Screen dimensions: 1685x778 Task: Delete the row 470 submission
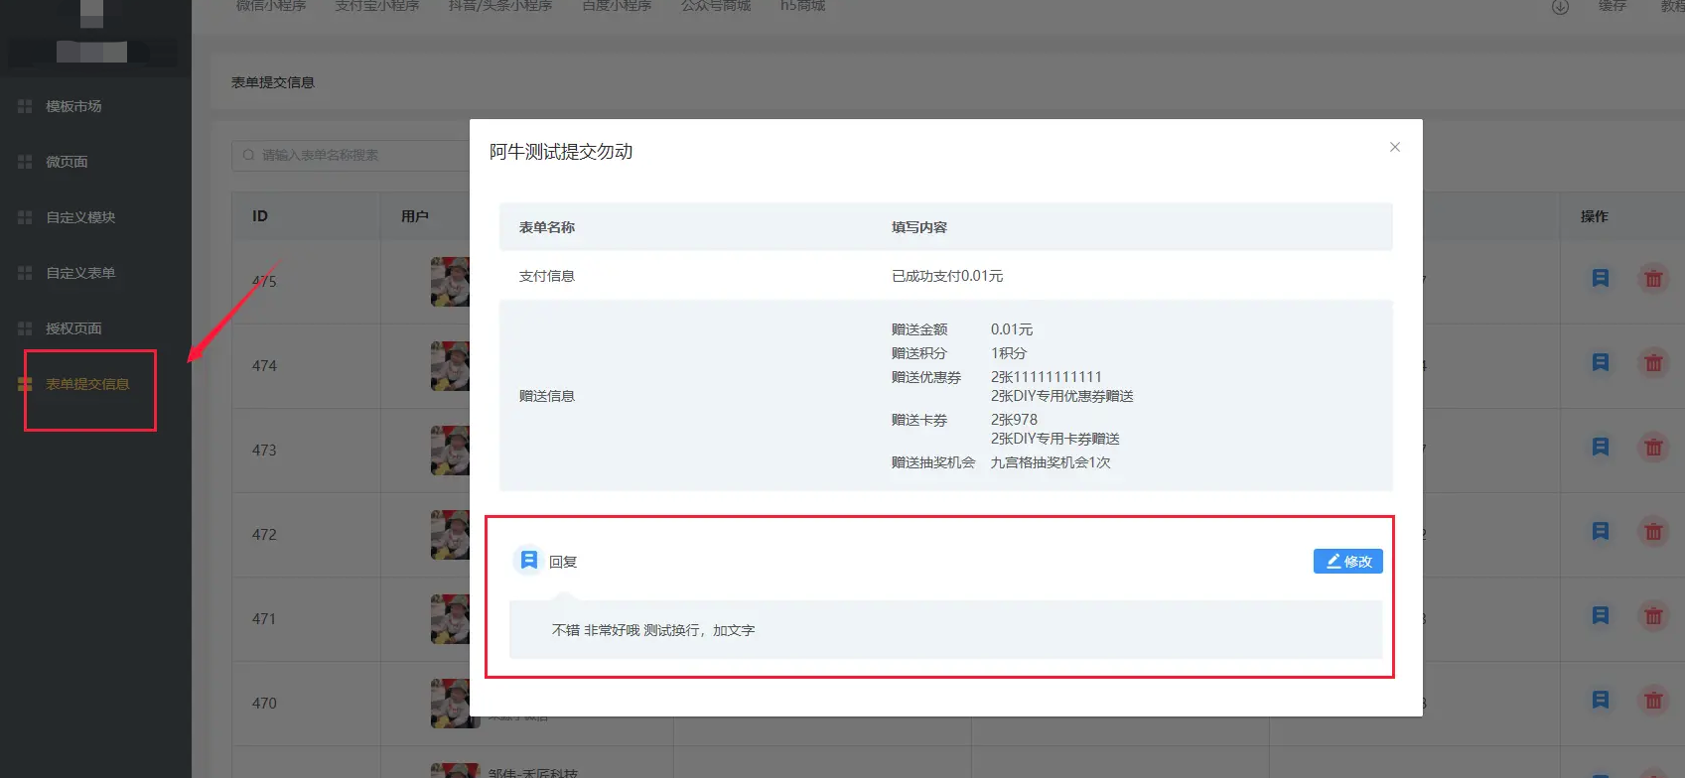point(1653,701)
